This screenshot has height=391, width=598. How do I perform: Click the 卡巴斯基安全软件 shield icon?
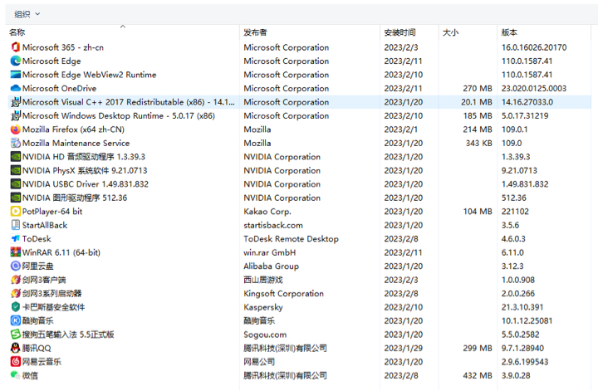(15, 307)
